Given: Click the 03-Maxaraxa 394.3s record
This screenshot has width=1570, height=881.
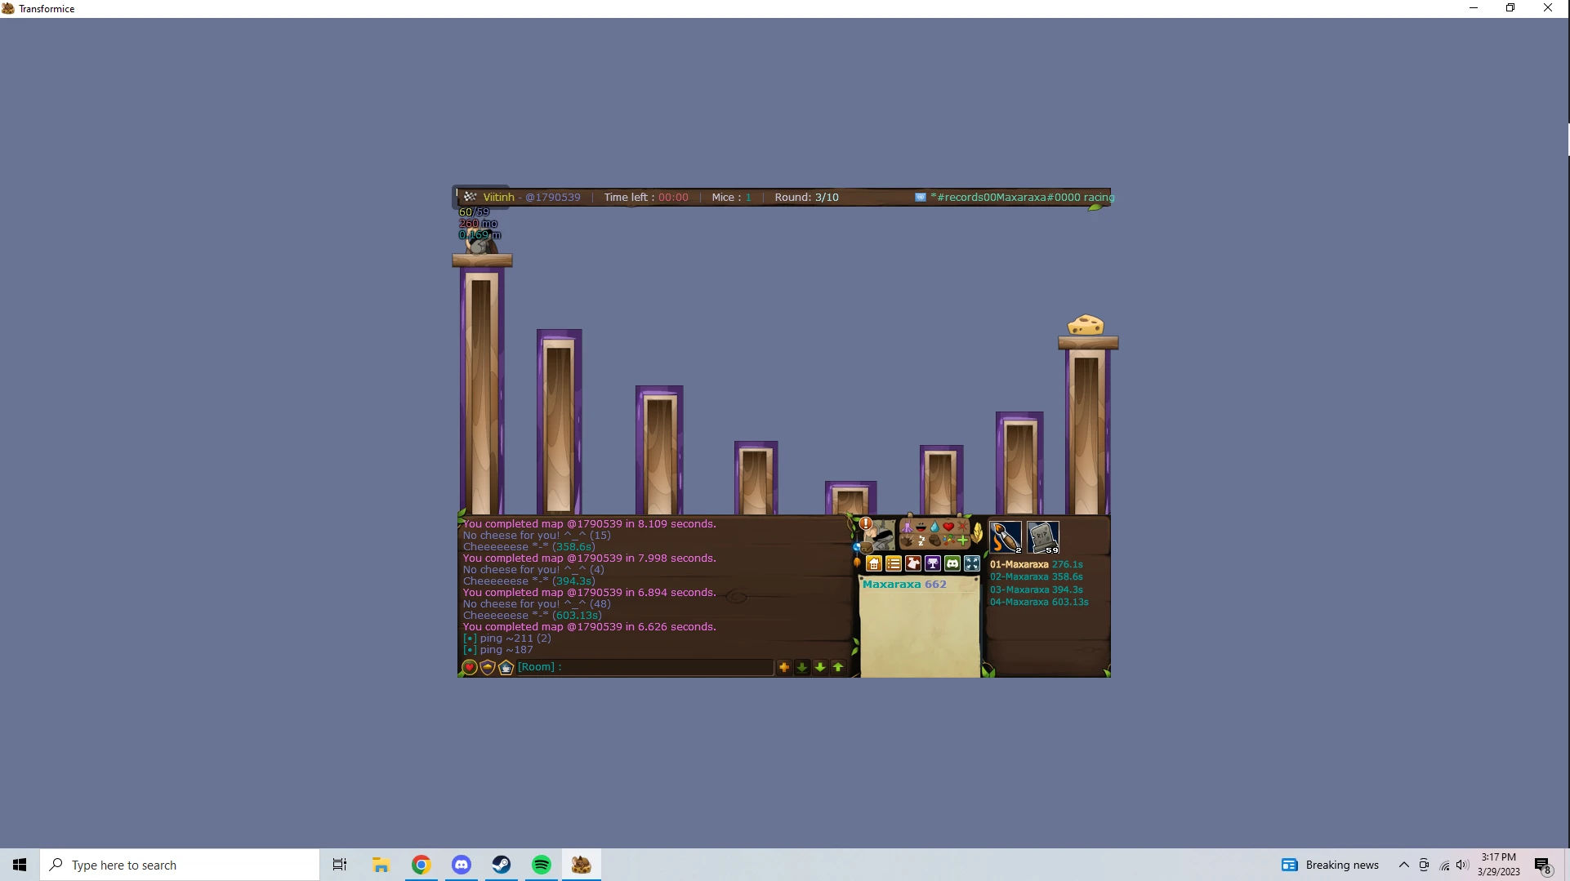Looking at the screenshot, I should tap(1037, 590).
